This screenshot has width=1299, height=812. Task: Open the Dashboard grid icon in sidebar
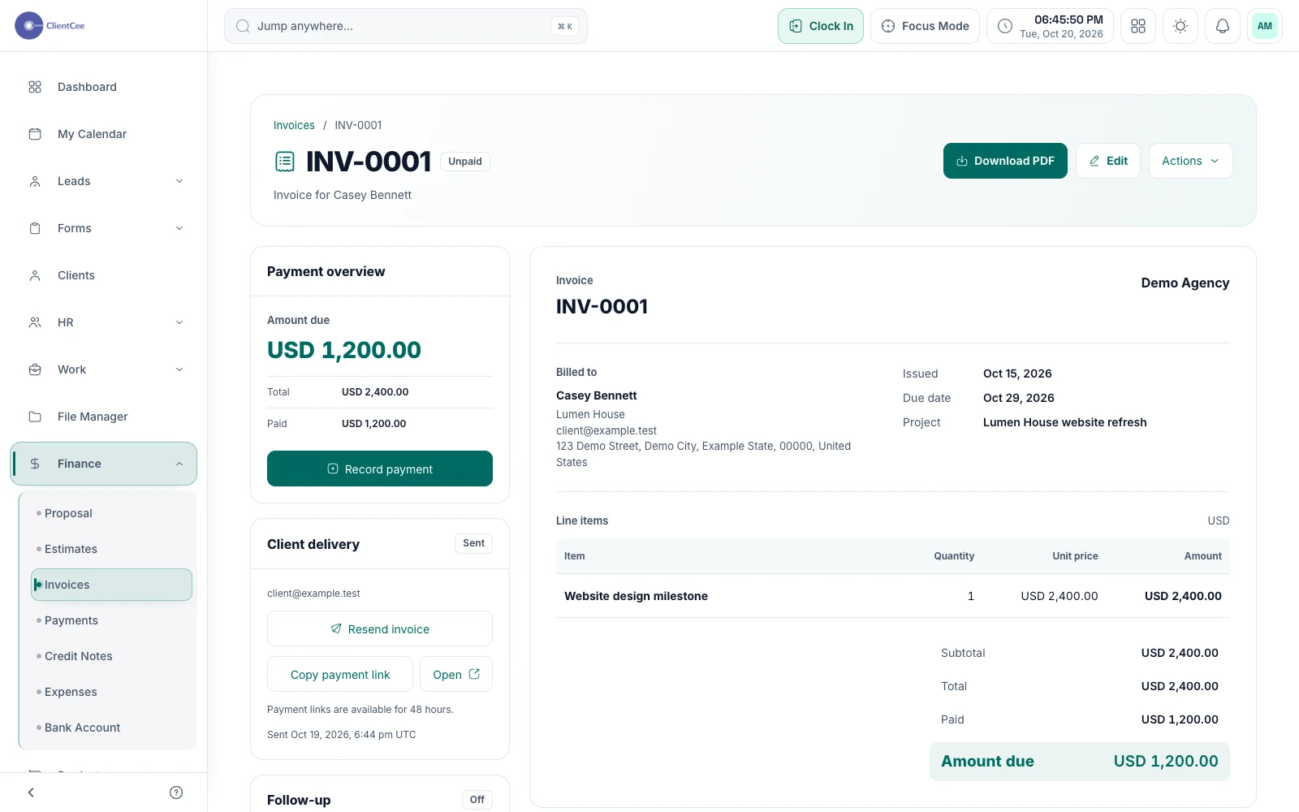pos(35,87)
